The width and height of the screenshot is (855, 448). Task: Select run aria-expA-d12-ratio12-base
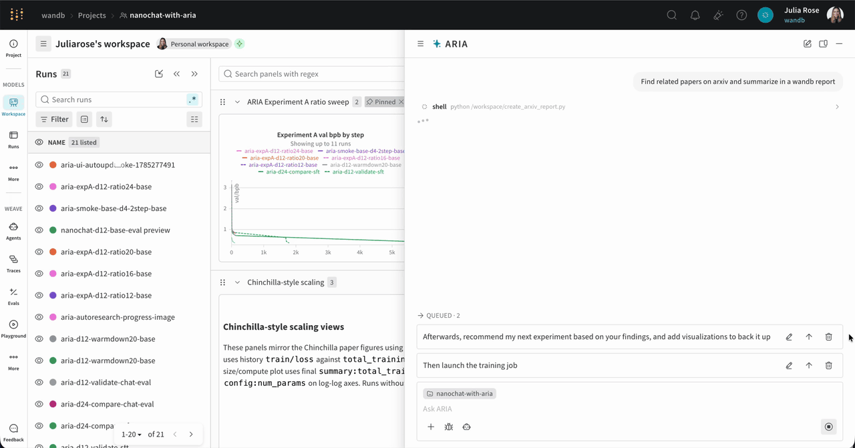click(106, 295)
